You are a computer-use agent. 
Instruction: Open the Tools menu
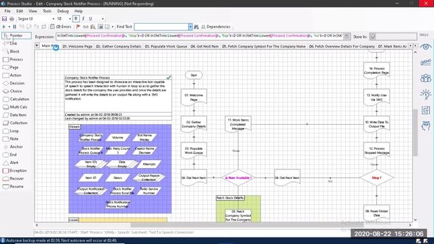[47, 11]
